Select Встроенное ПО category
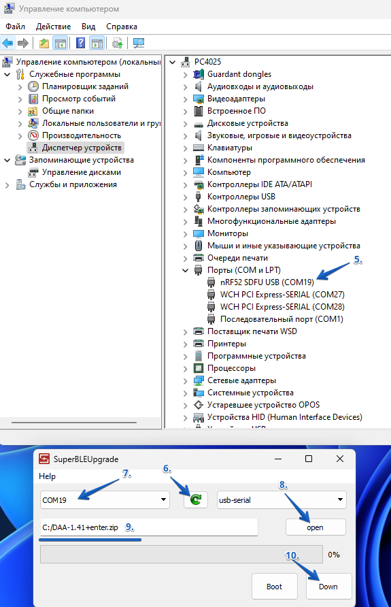This screenshot has width=391, height=607. click(x=237, y=111)
